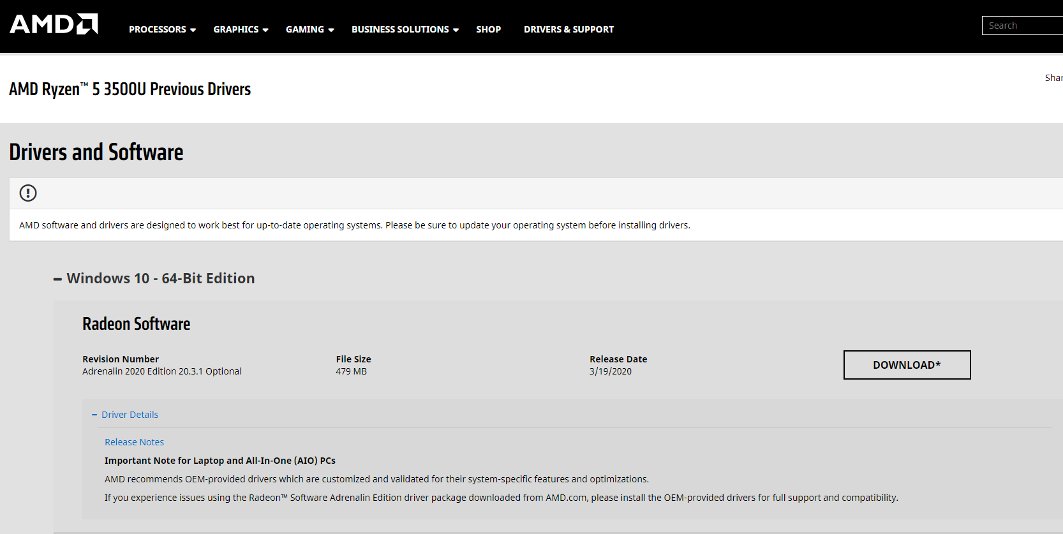Click the exclamation notice icon
The image size is (1063, 534).
(x=28, y=193)
